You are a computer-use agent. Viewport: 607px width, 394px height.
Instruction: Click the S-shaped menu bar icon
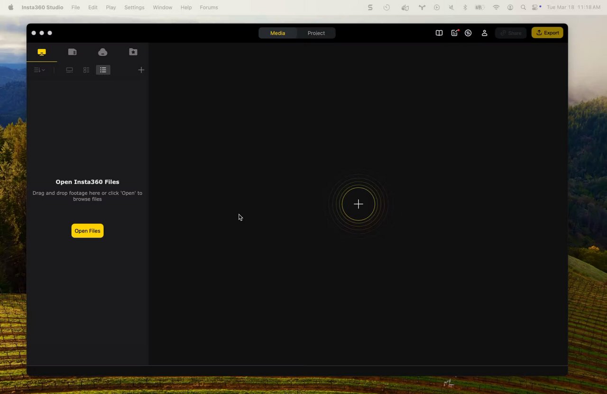(370, 8)
